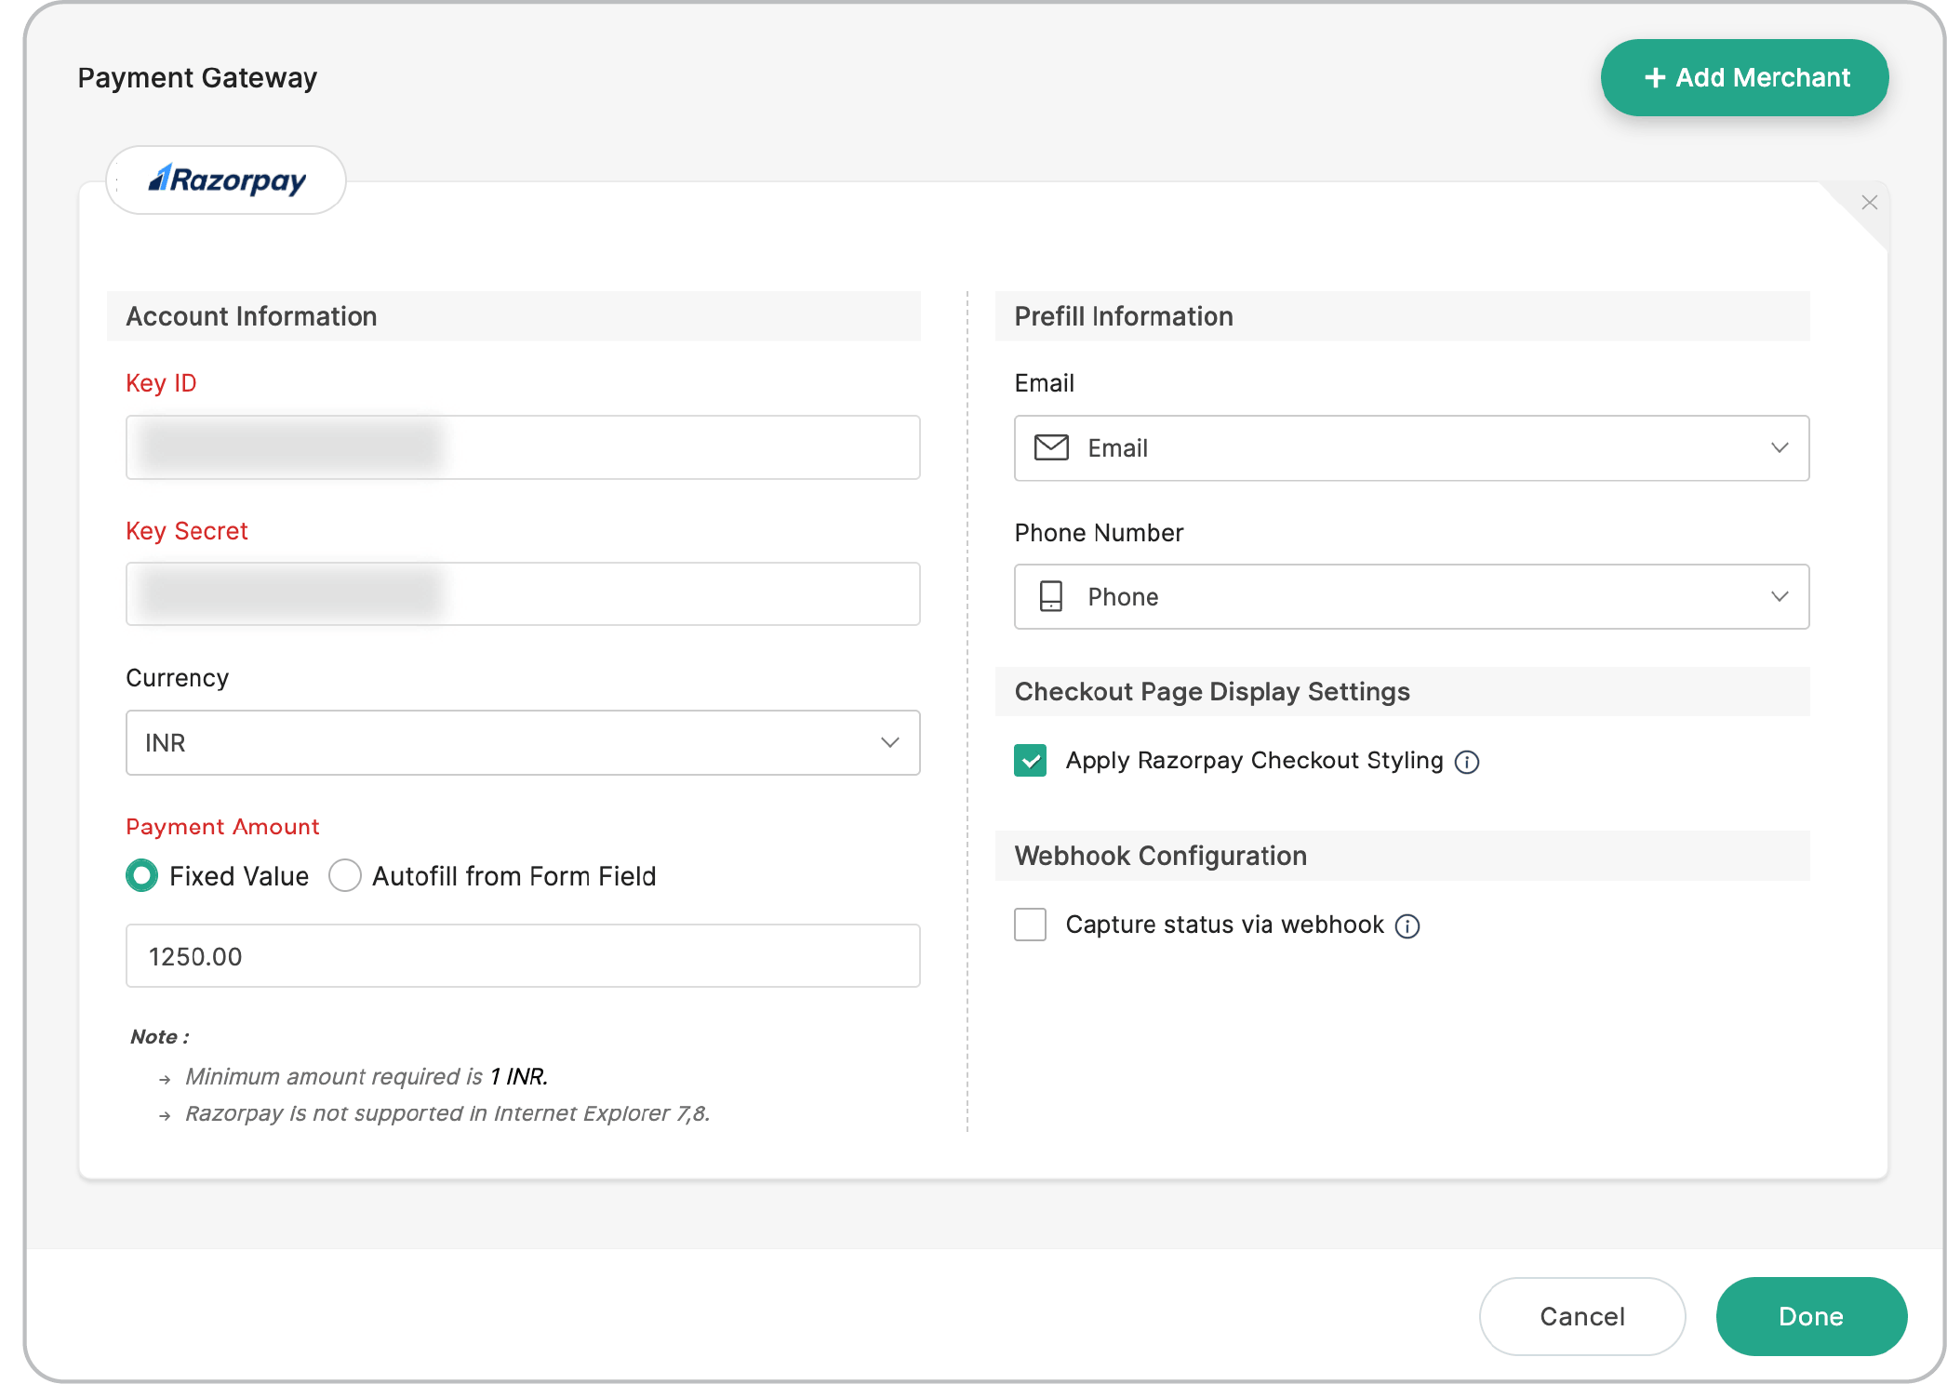Click the Payment Gateway heading
The height and width of the screenshot is (1384, 1947).
[x=197, y=77]
